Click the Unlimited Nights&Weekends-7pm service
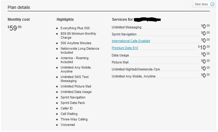The height and width of the screenshot is (132, 218). coord(136,69)
